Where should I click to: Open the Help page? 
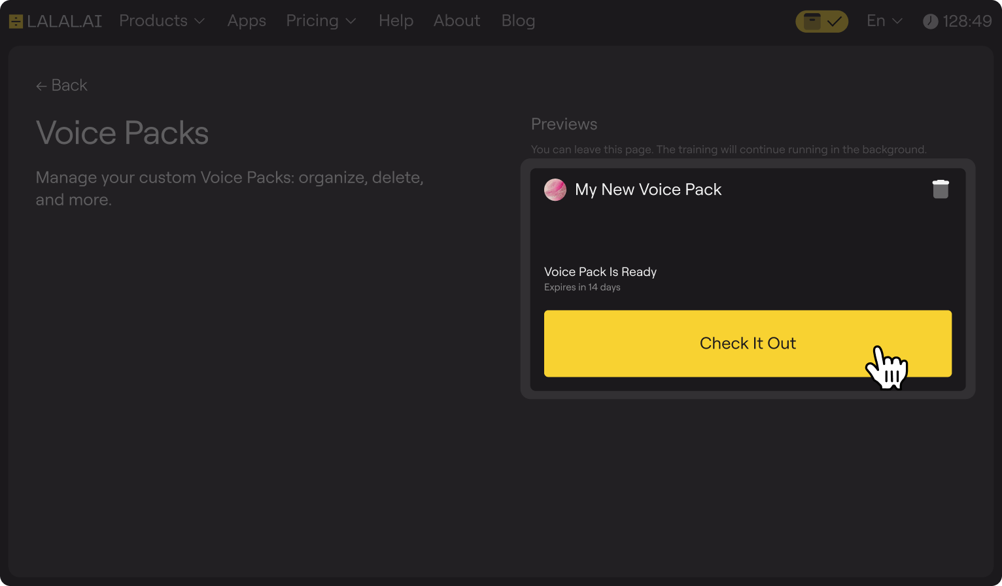coord(396,20)
